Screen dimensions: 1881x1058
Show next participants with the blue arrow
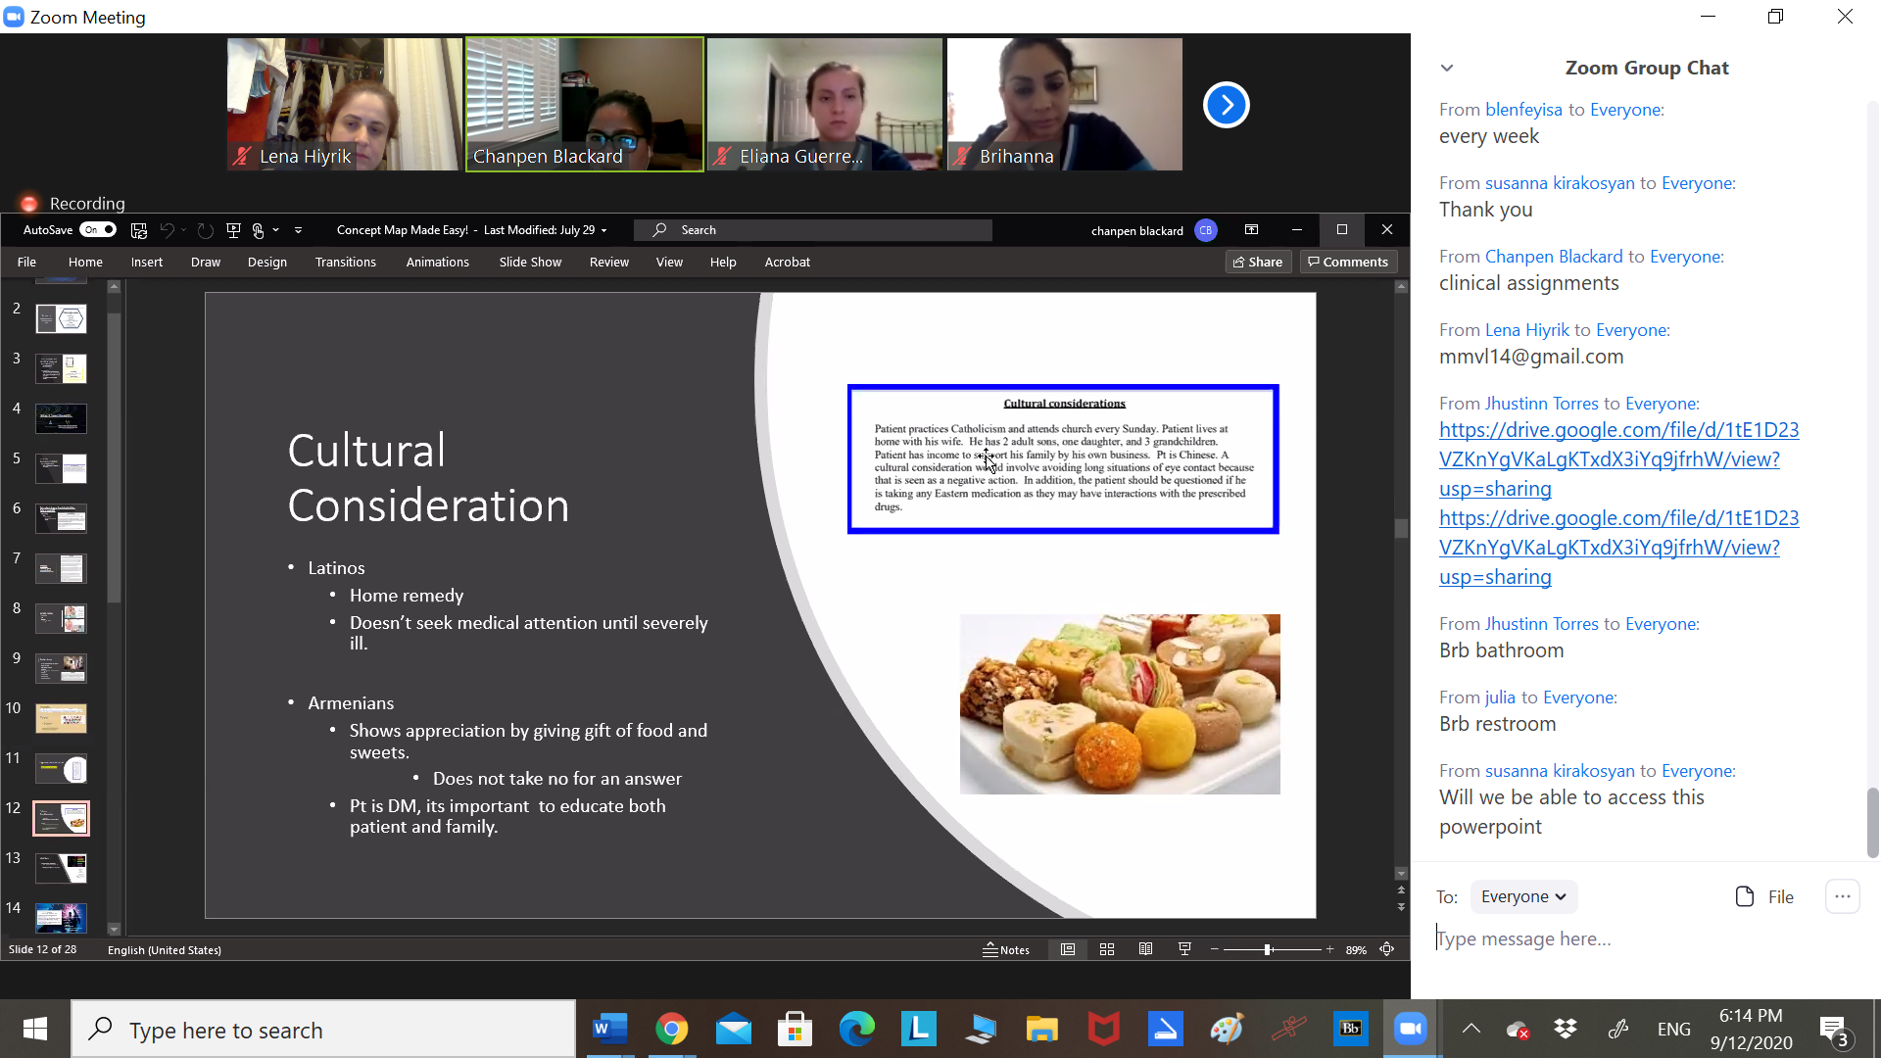point(1226,105)
